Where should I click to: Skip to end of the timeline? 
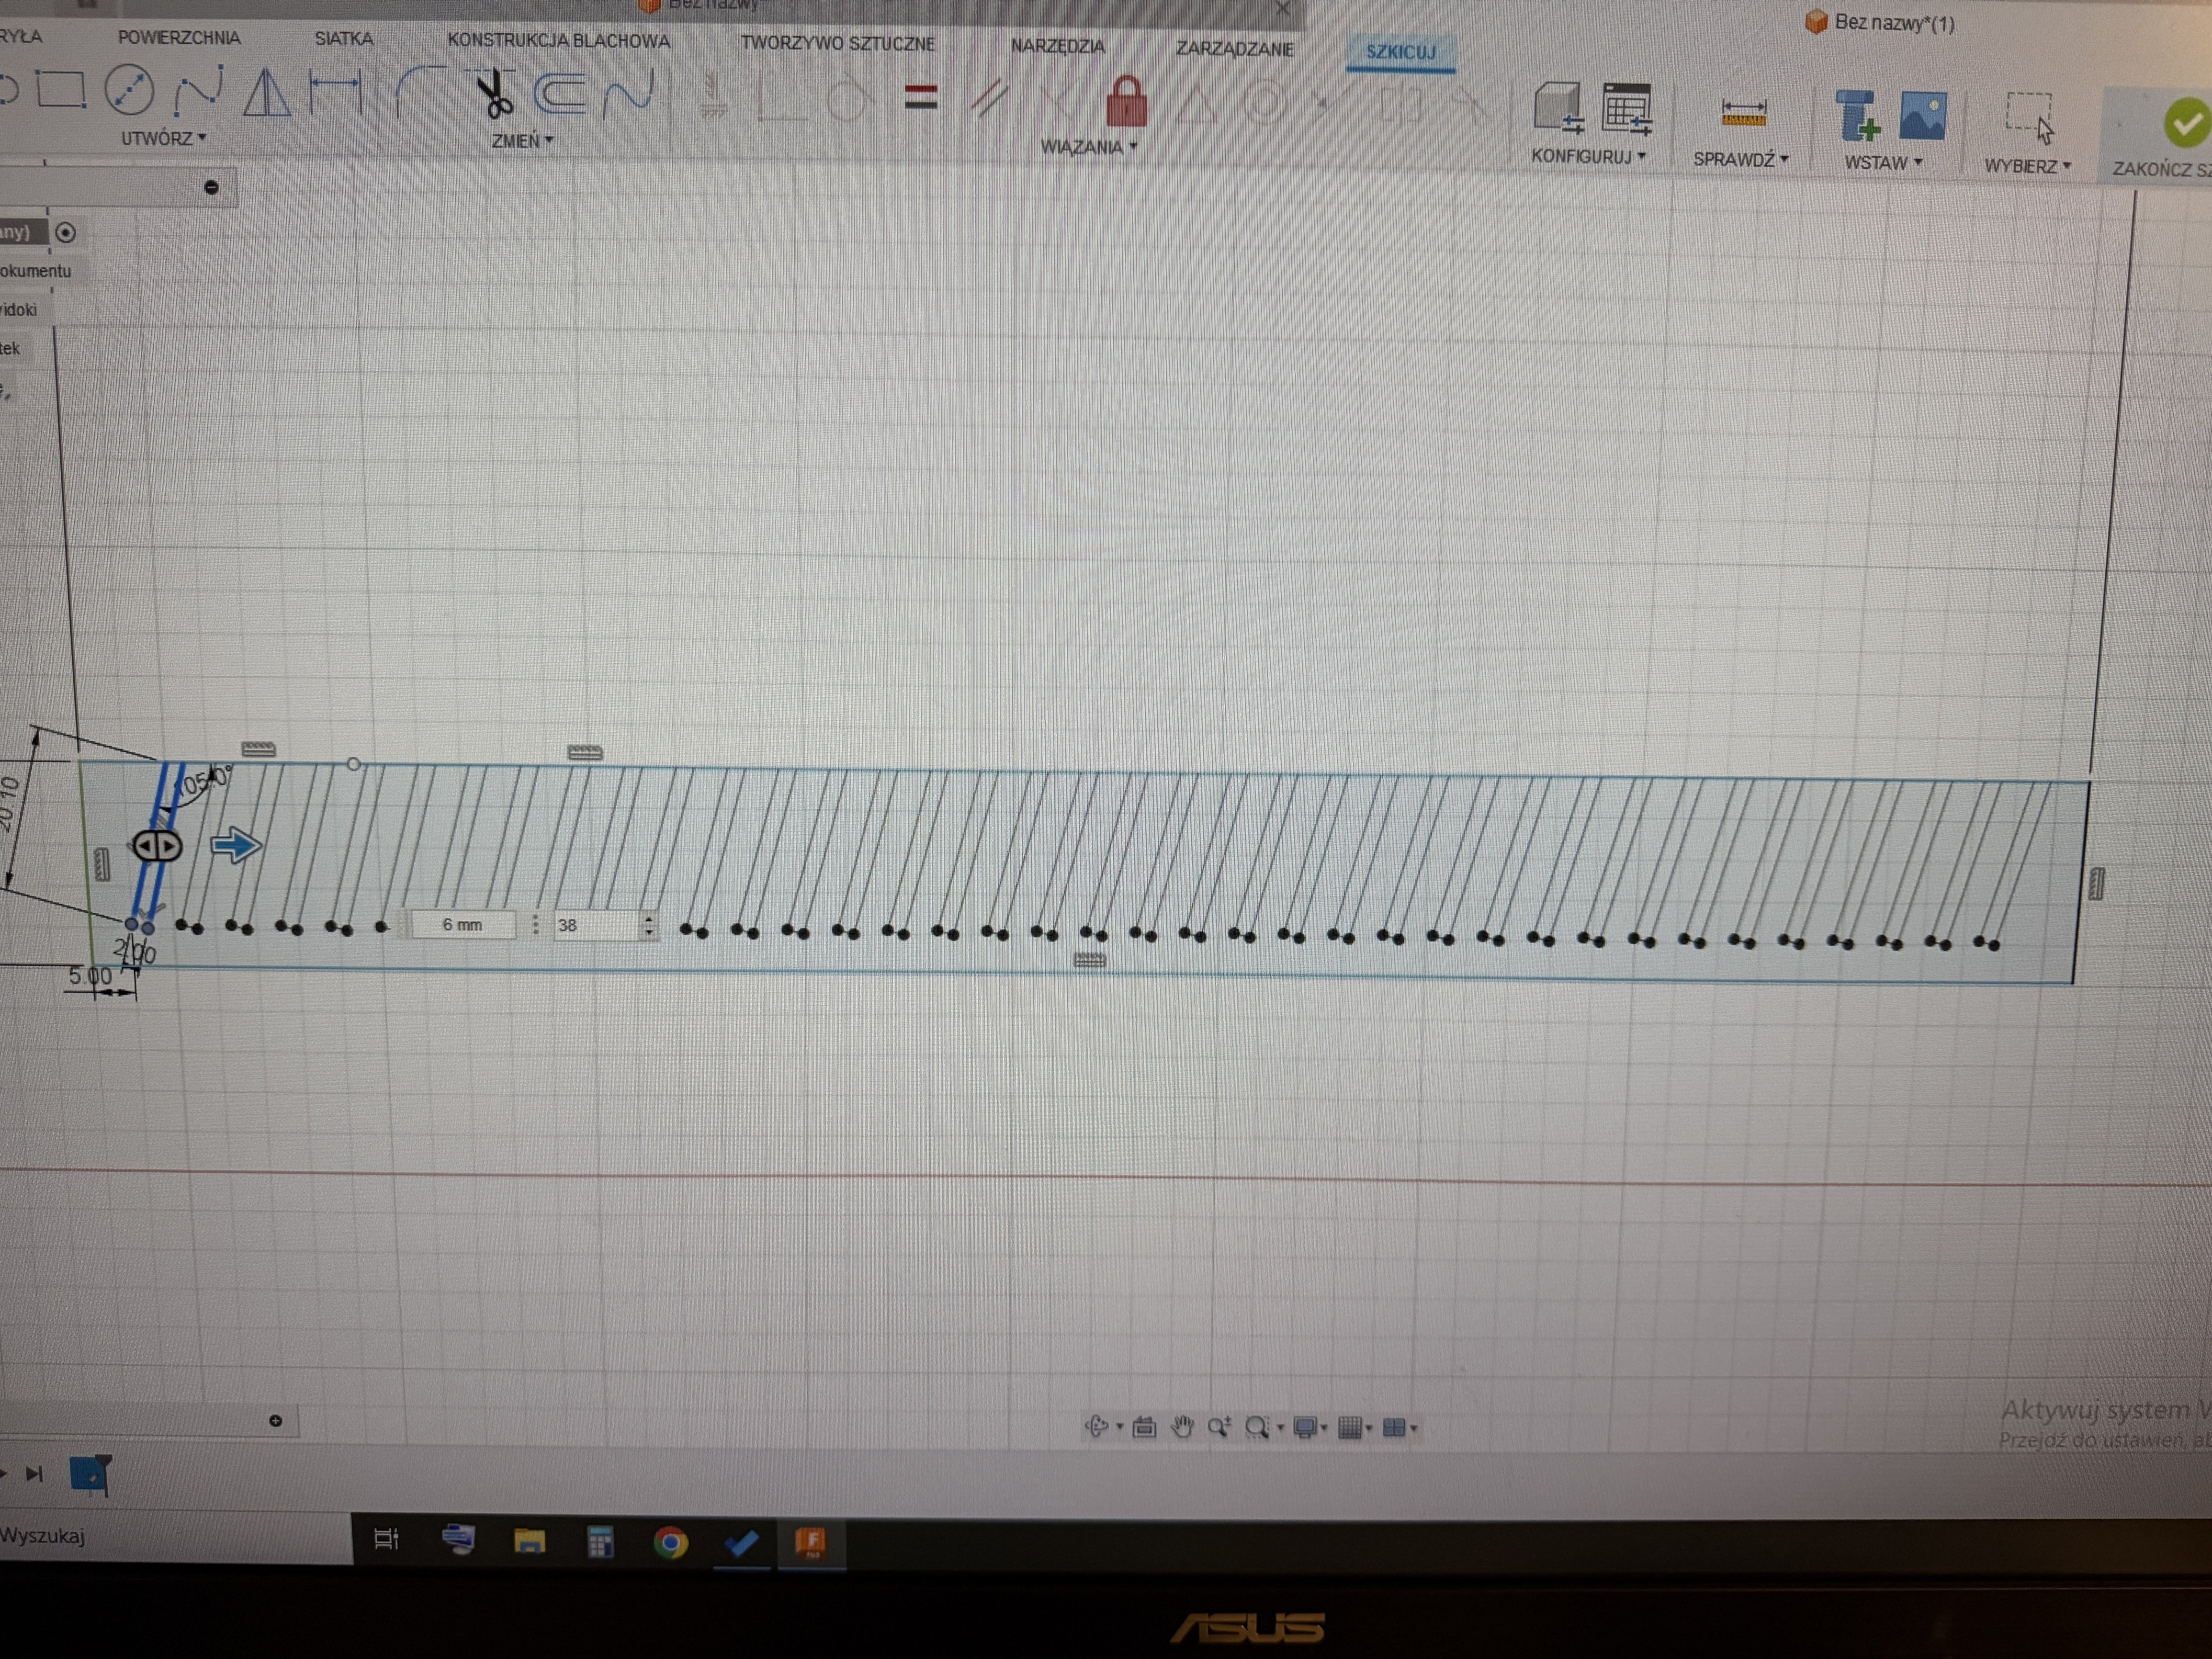[35, 1474]
